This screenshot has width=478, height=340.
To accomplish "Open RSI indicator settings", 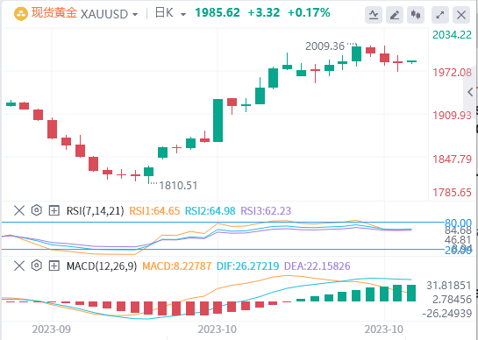I will click(x=37, y=210).
